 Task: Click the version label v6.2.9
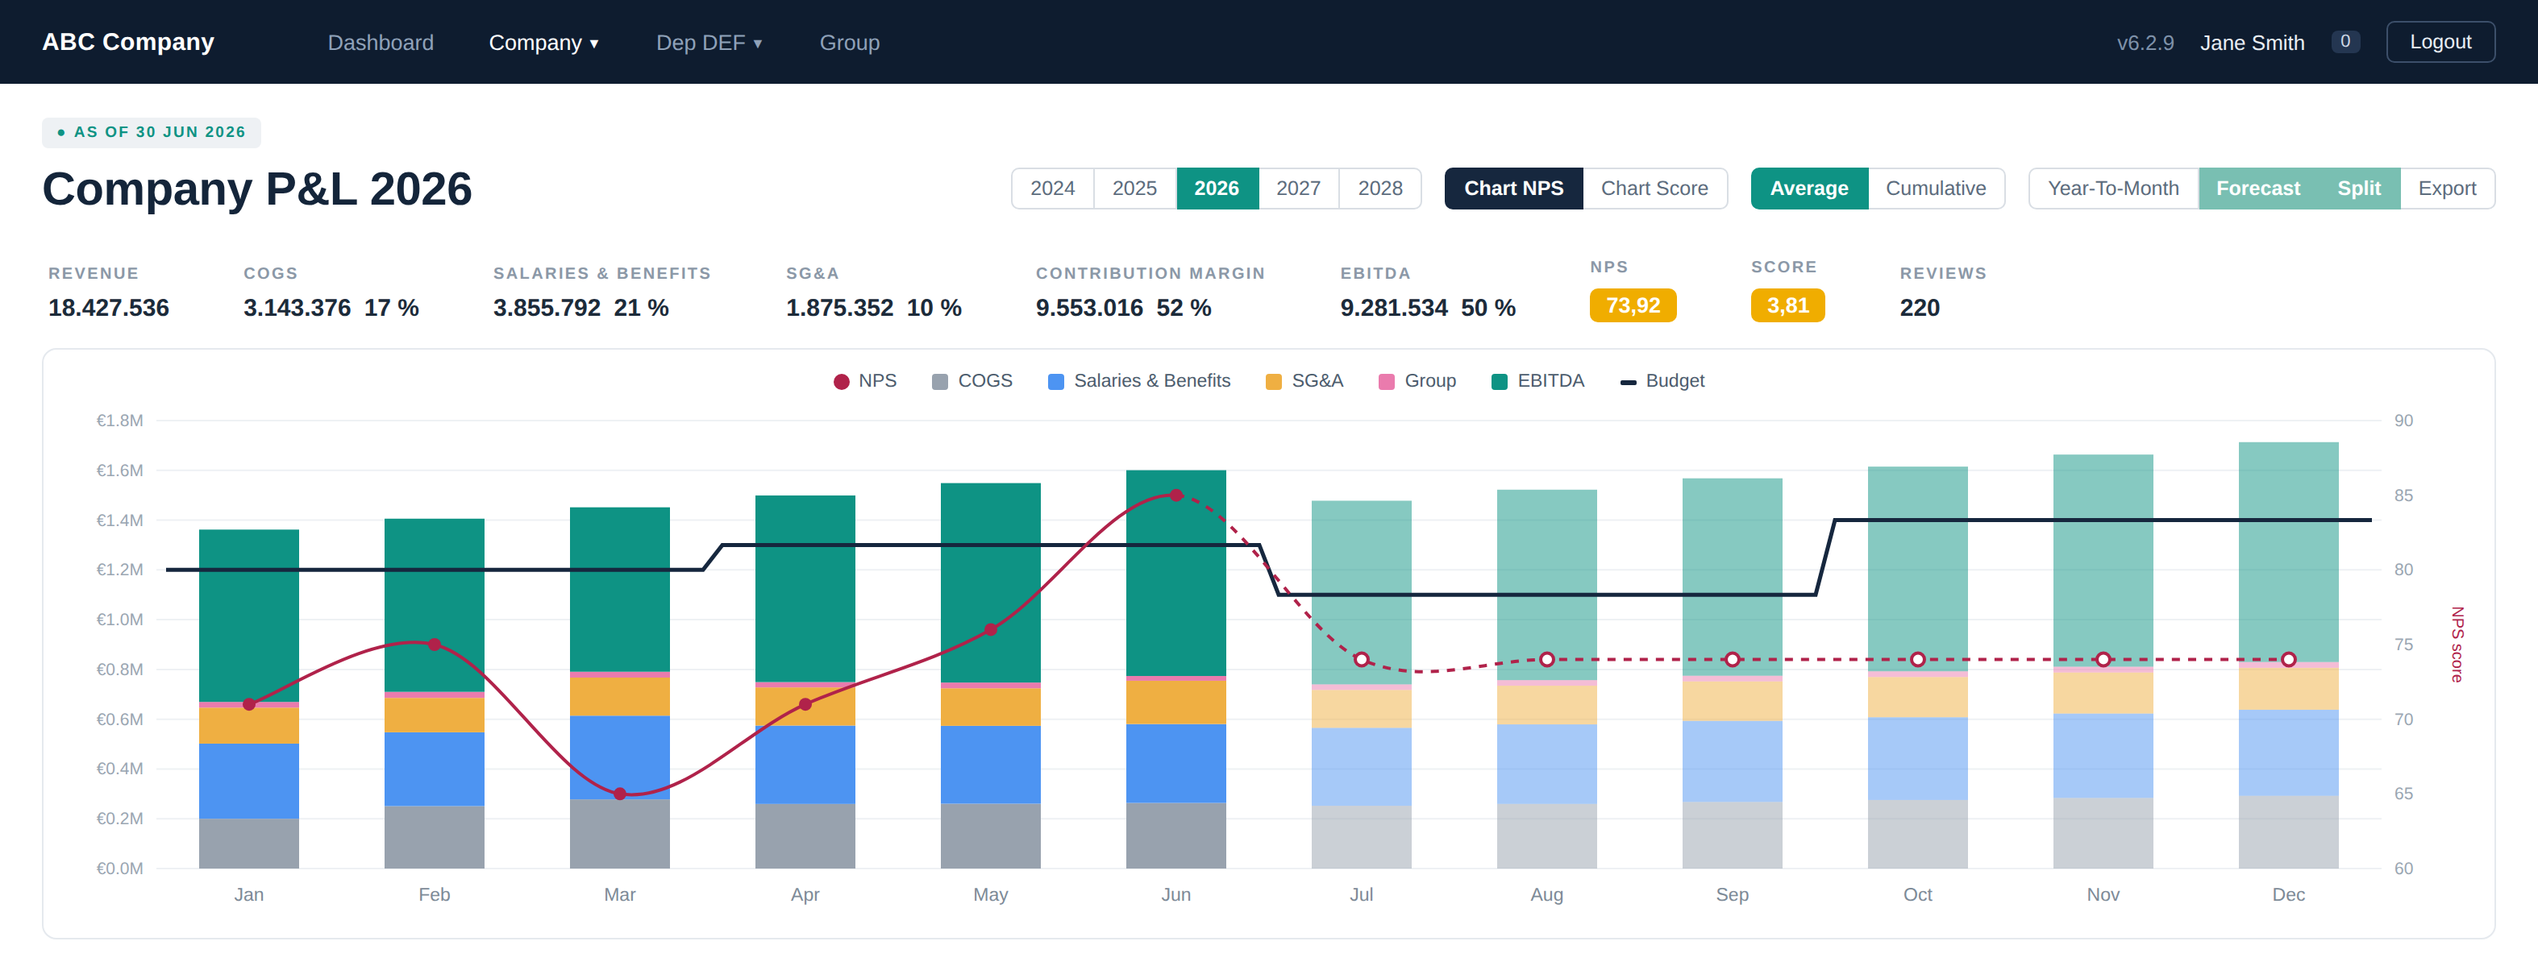pyautogui.click(x=2145, y=43)
